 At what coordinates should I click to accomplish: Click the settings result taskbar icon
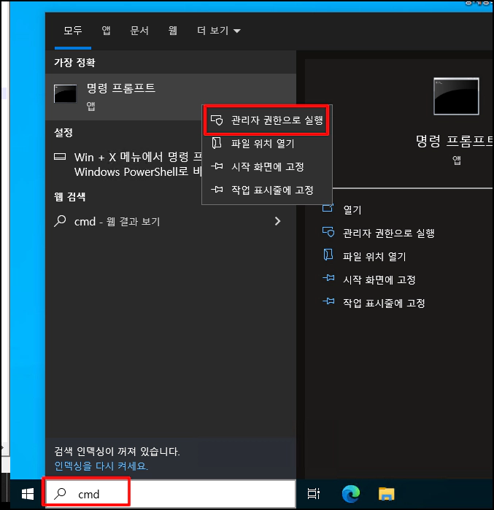60,157
